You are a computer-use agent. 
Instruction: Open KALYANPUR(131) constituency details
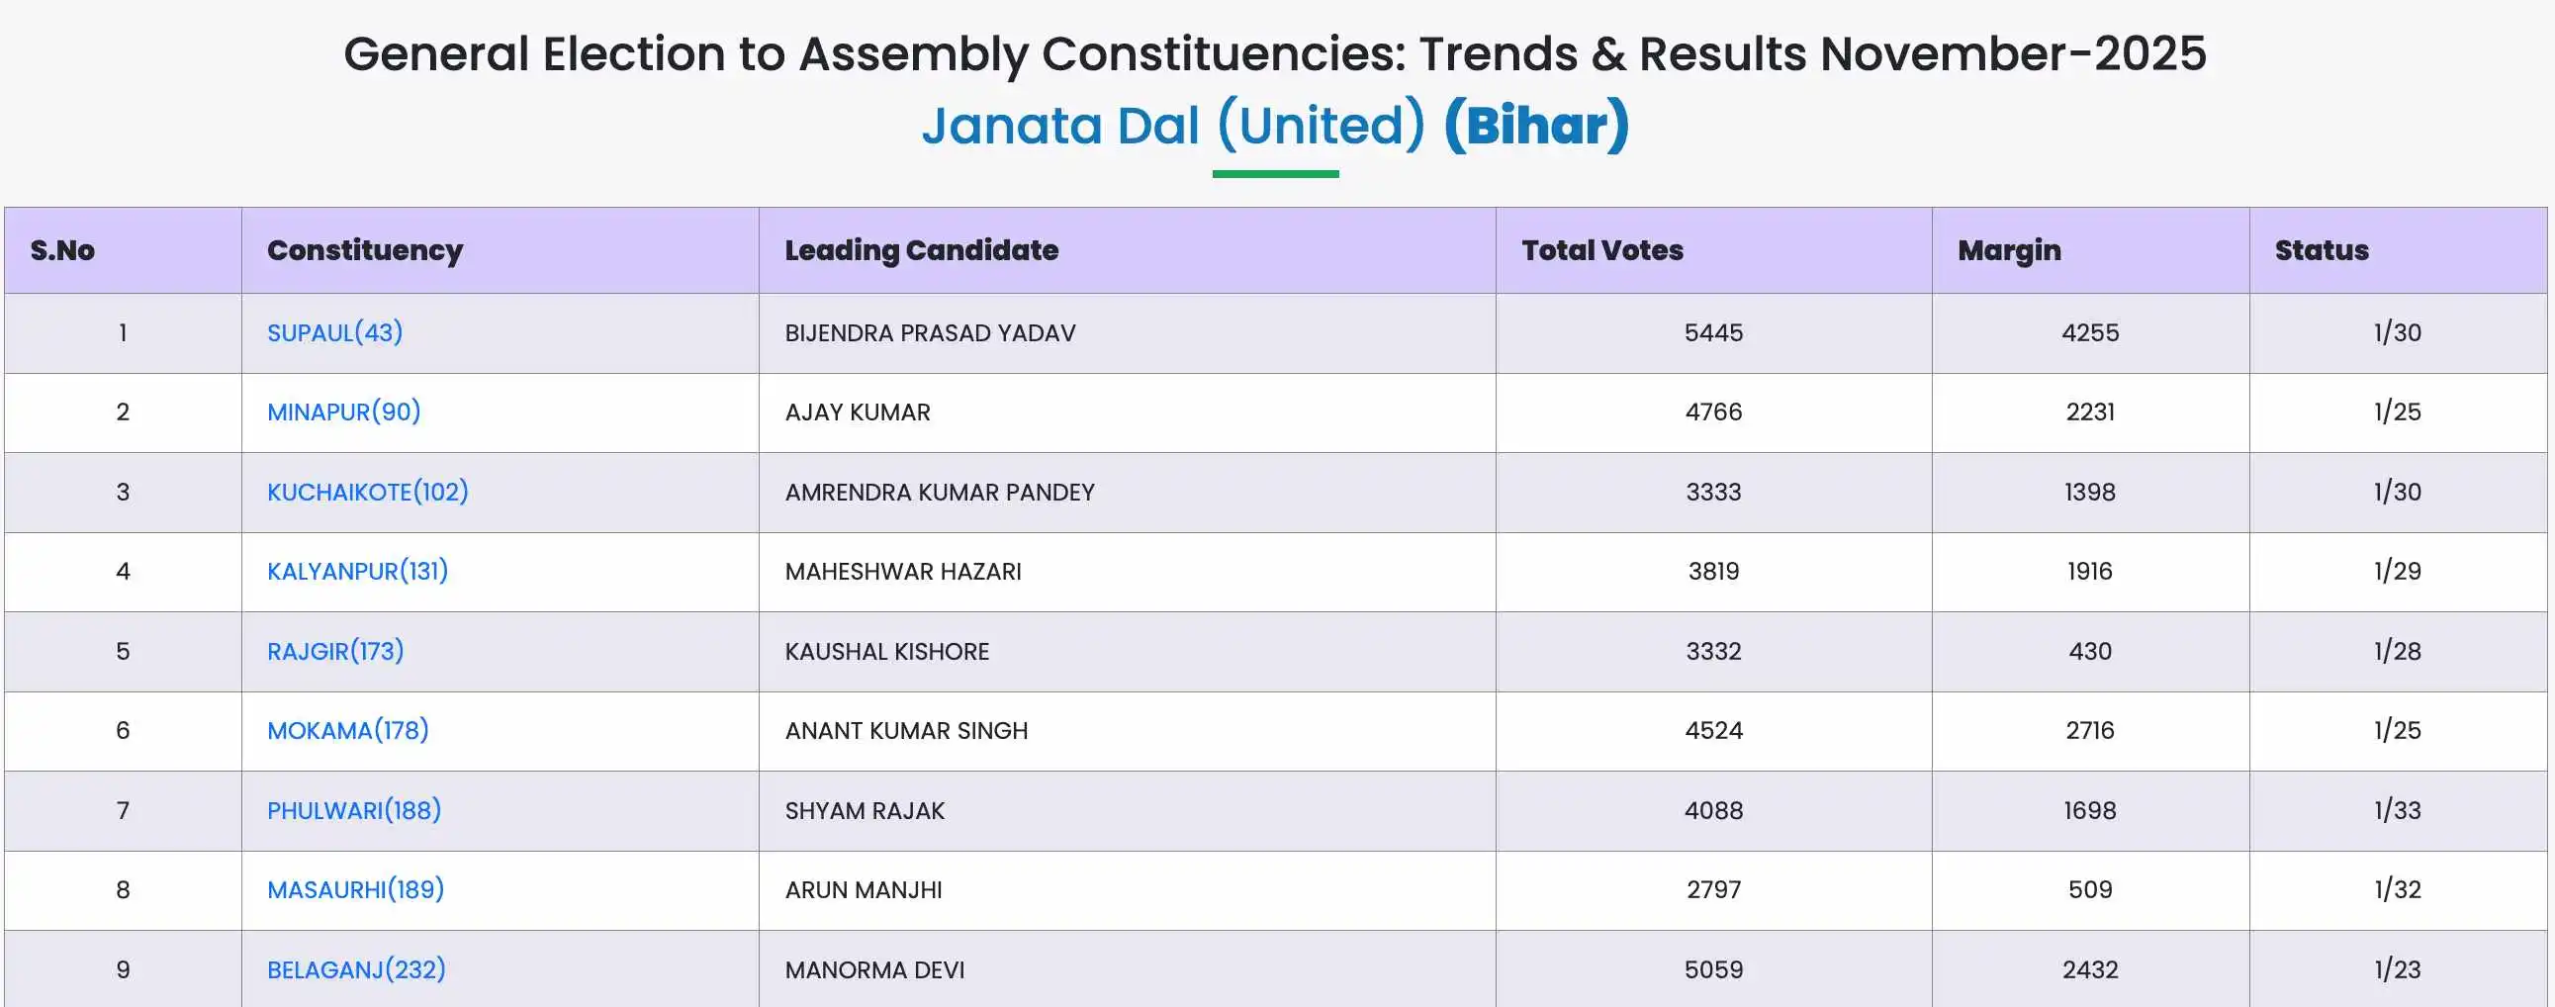pos(357,572)
